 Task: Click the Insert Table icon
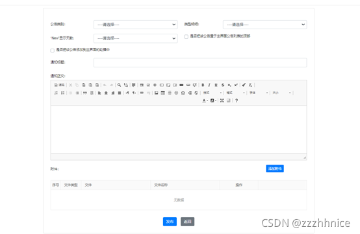[x=163, y=93]
